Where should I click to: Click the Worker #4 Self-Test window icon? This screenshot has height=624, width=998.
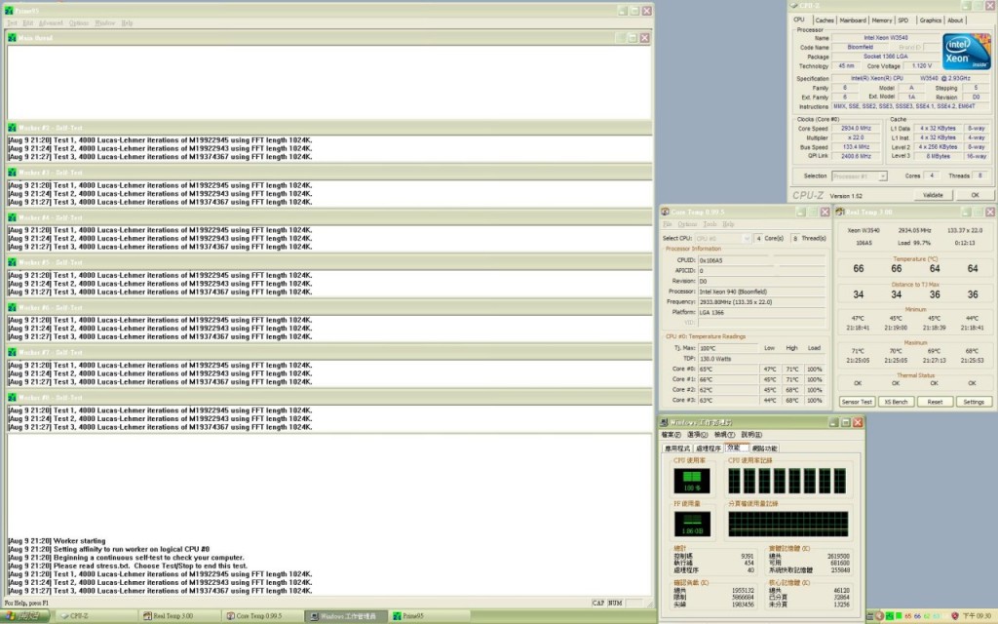click(x=12, y=217)
